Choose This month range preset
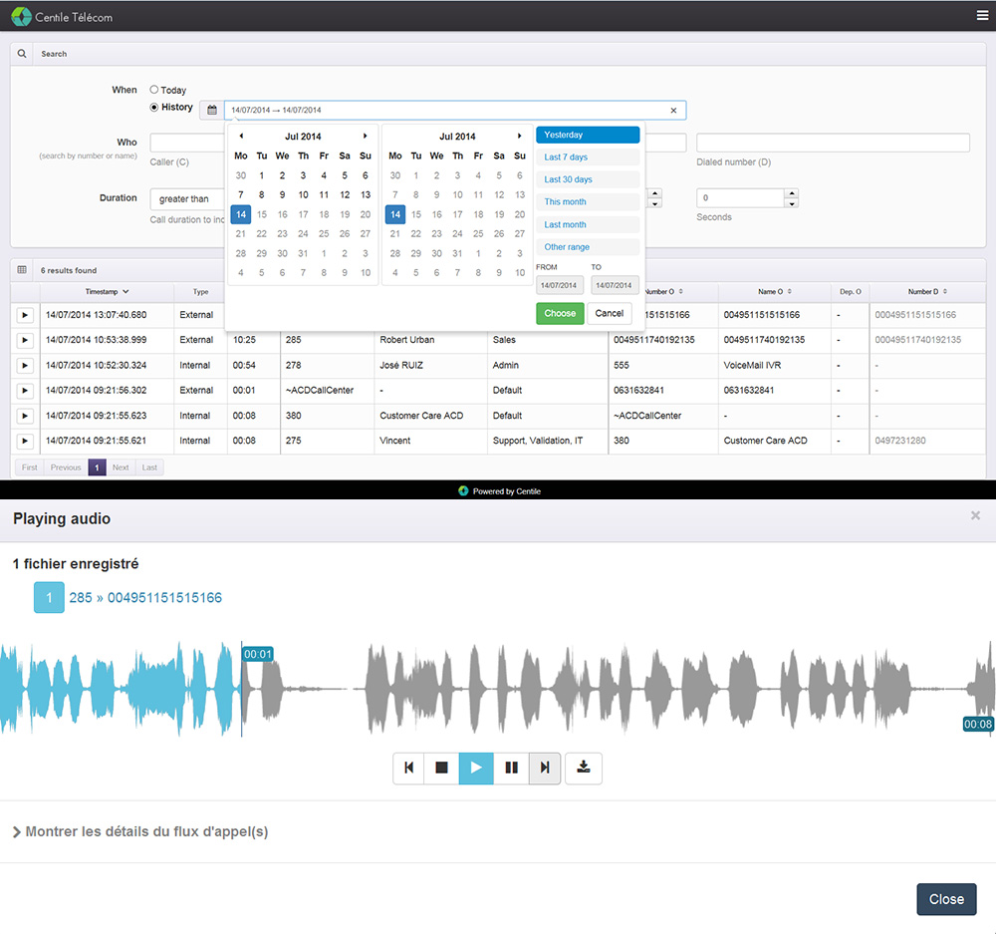Screen dimensions: 996x934 pyautogui.click(x=588, y=201)
